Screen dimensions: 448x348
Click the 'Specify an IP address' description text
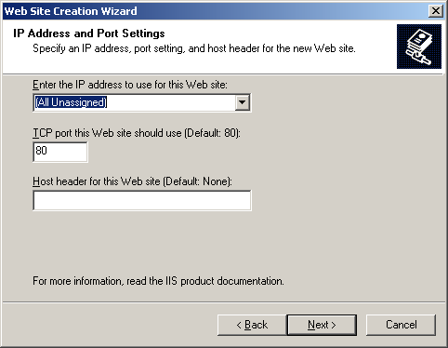click(194, 48)
